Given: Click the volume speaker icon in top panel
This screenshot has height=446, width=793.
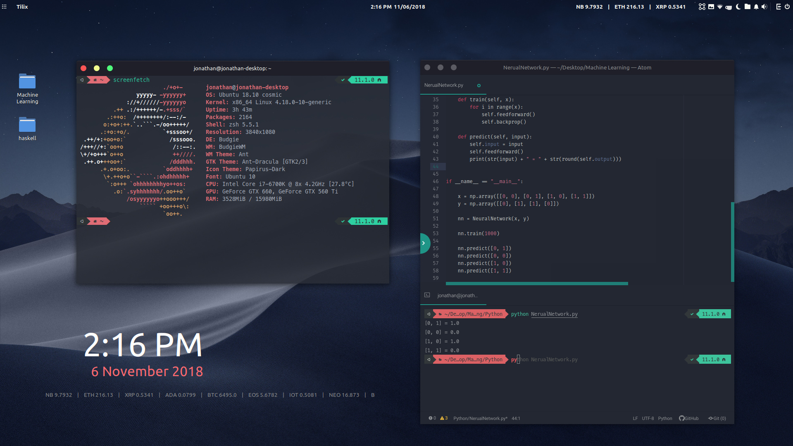Looking at the screenshot, I should click(x=764, y=7).
